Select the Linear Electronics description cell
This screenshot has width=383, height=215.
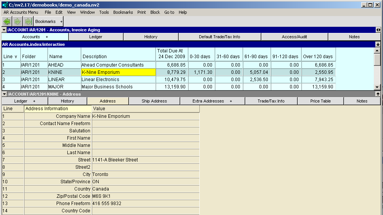coord(118,80)
